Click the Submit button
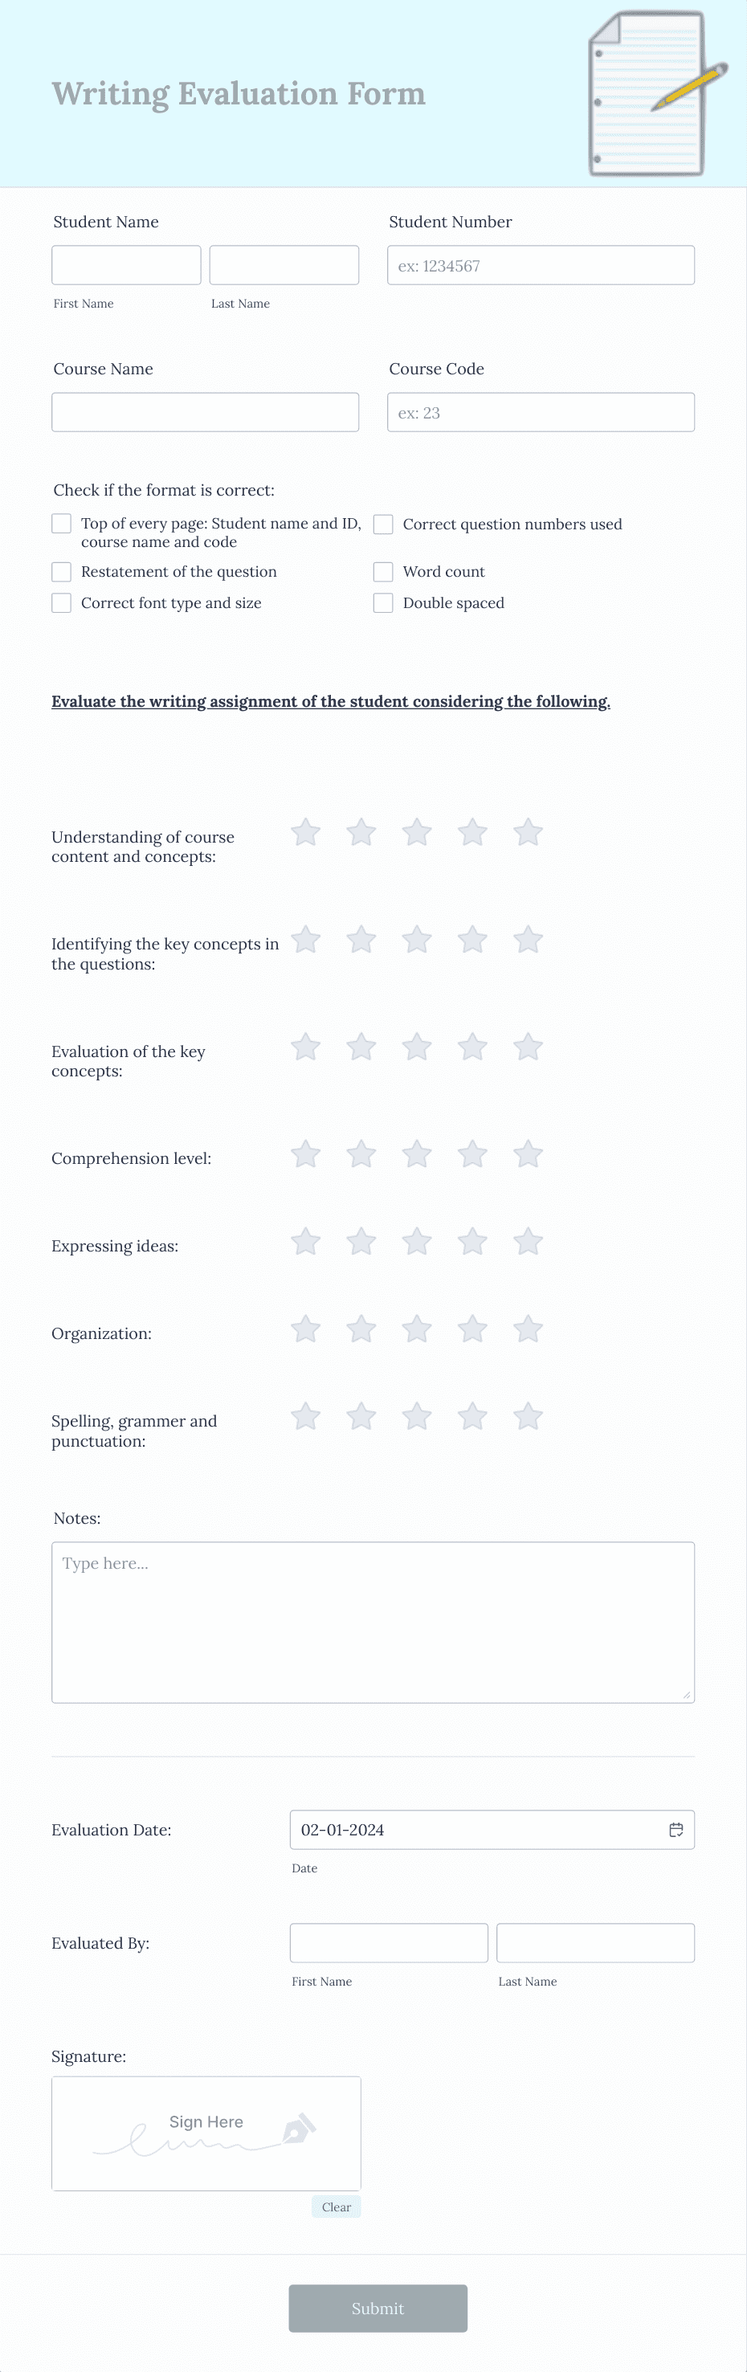747x2372 pixels. 378,2308
